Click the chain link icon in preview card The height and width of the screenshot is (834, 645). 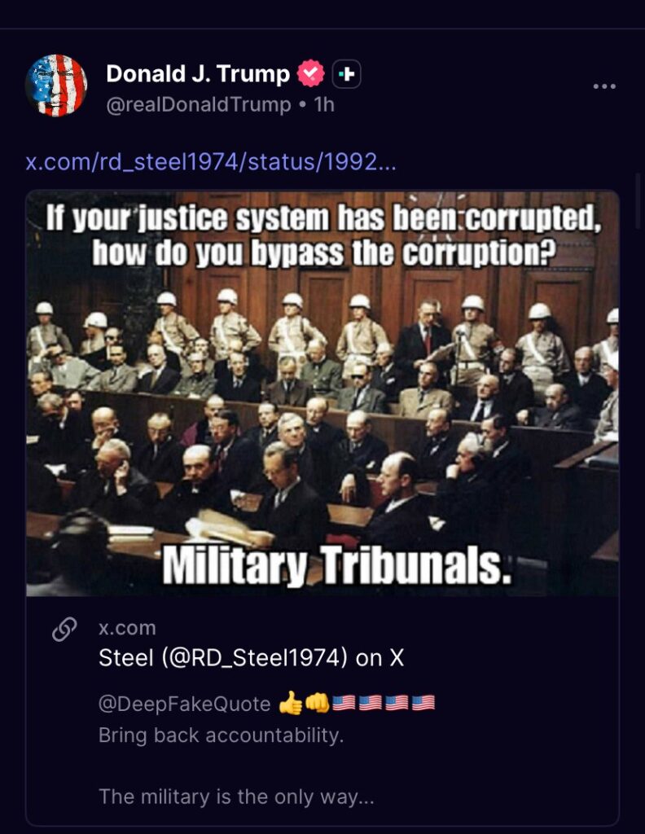tap(65, 630)
